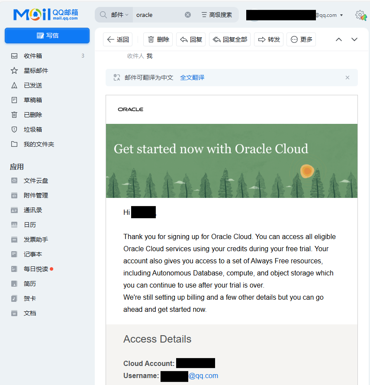Click the folder icon beside 我的文件夹

click(14, 144)
